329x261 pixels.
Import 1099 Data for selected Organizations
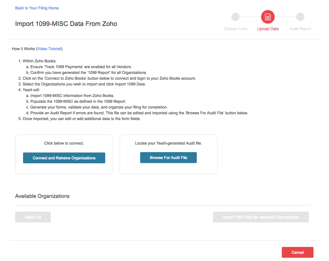261,217
